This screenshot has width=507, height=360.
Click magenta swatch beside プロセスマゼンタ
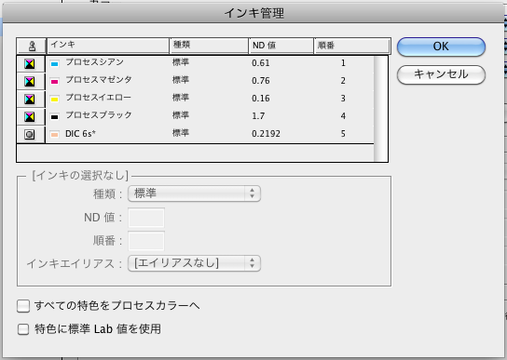(x=55, y=82)
